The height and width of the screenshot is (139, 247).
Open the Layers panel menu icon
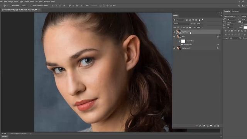(221, 15)
